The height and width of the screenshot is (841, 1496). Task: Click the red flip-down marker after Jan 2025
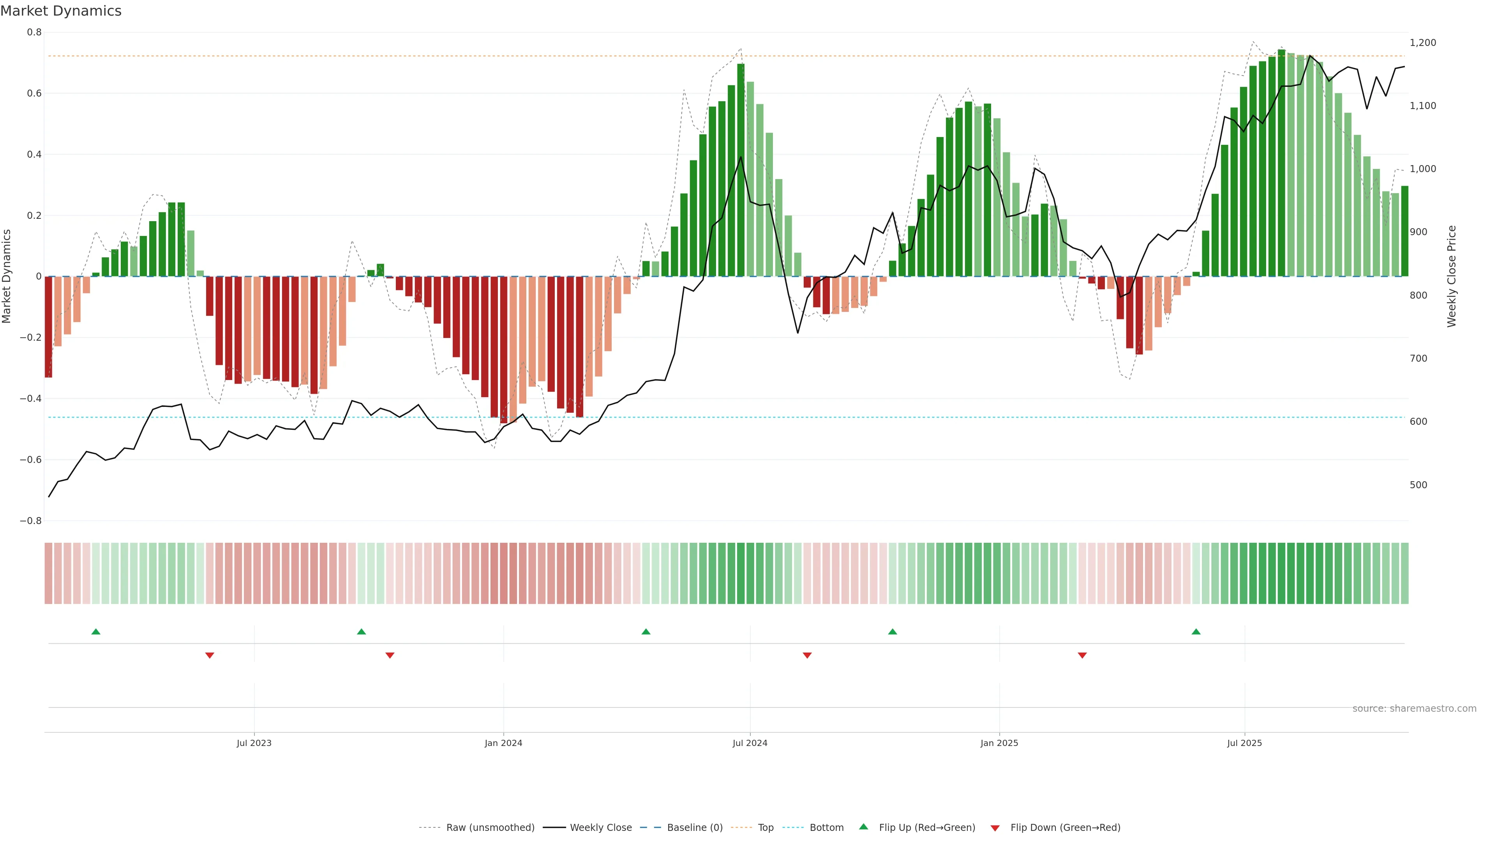coord(1082,655)
